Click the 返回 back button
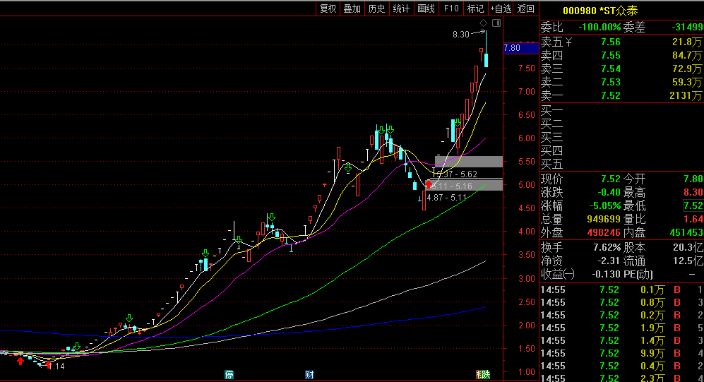Viewport: 704px width, 382px height. pos(526,8)
